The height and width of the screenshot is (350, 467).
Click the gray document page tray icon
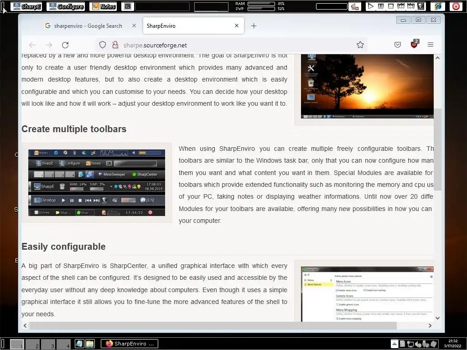point(402,344)
